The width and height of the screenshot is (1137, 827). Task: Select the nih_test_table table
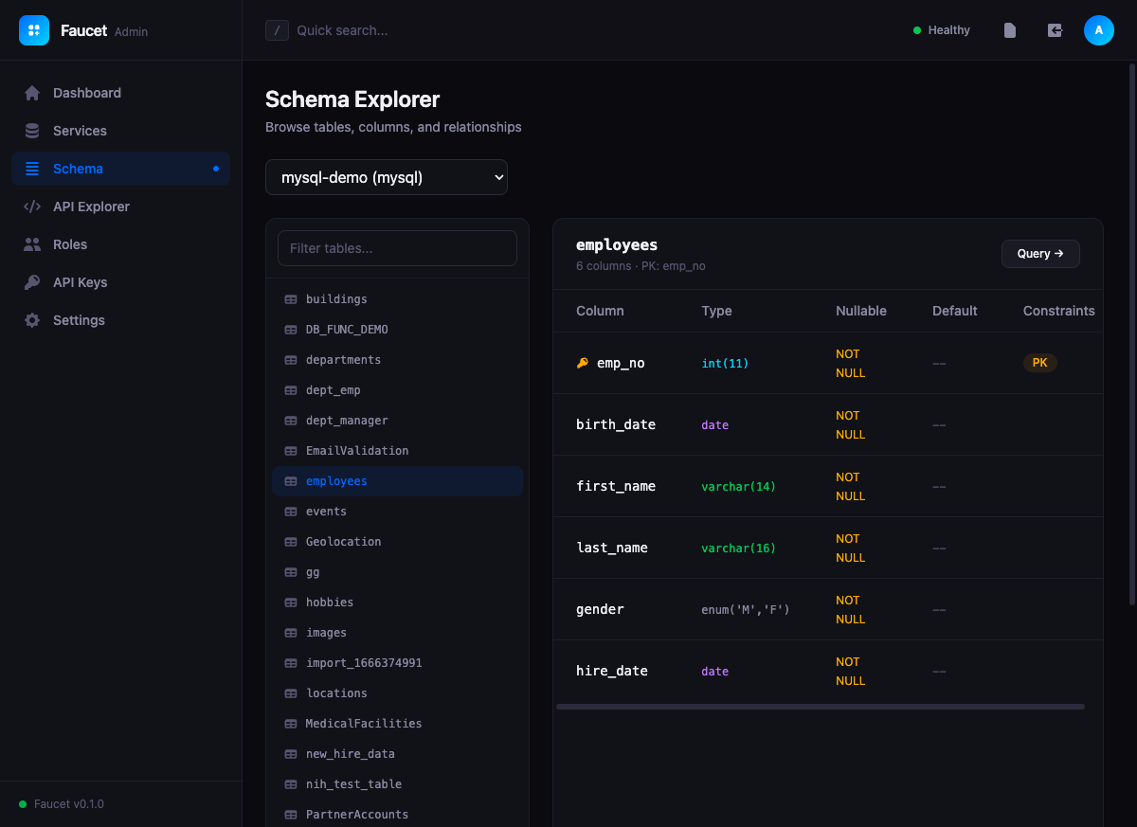click(397, 784)
